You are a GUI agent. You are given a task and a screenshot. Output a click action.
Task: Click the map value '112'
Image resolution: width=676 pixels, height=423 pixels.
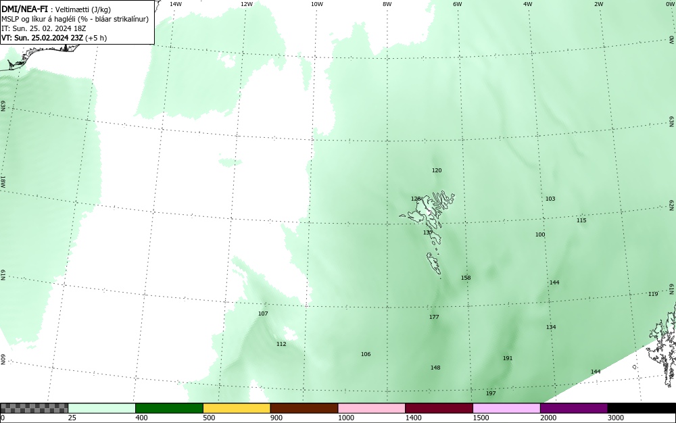point(281,344)
